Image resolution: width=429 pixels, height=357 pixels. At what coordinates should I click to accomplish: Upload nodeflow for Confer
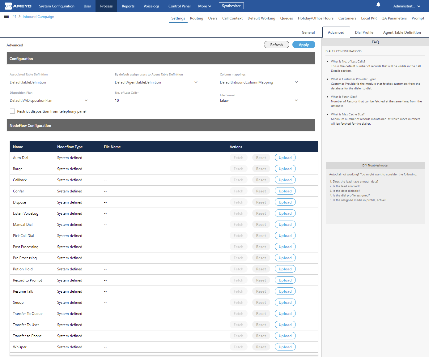coord(285,191)
